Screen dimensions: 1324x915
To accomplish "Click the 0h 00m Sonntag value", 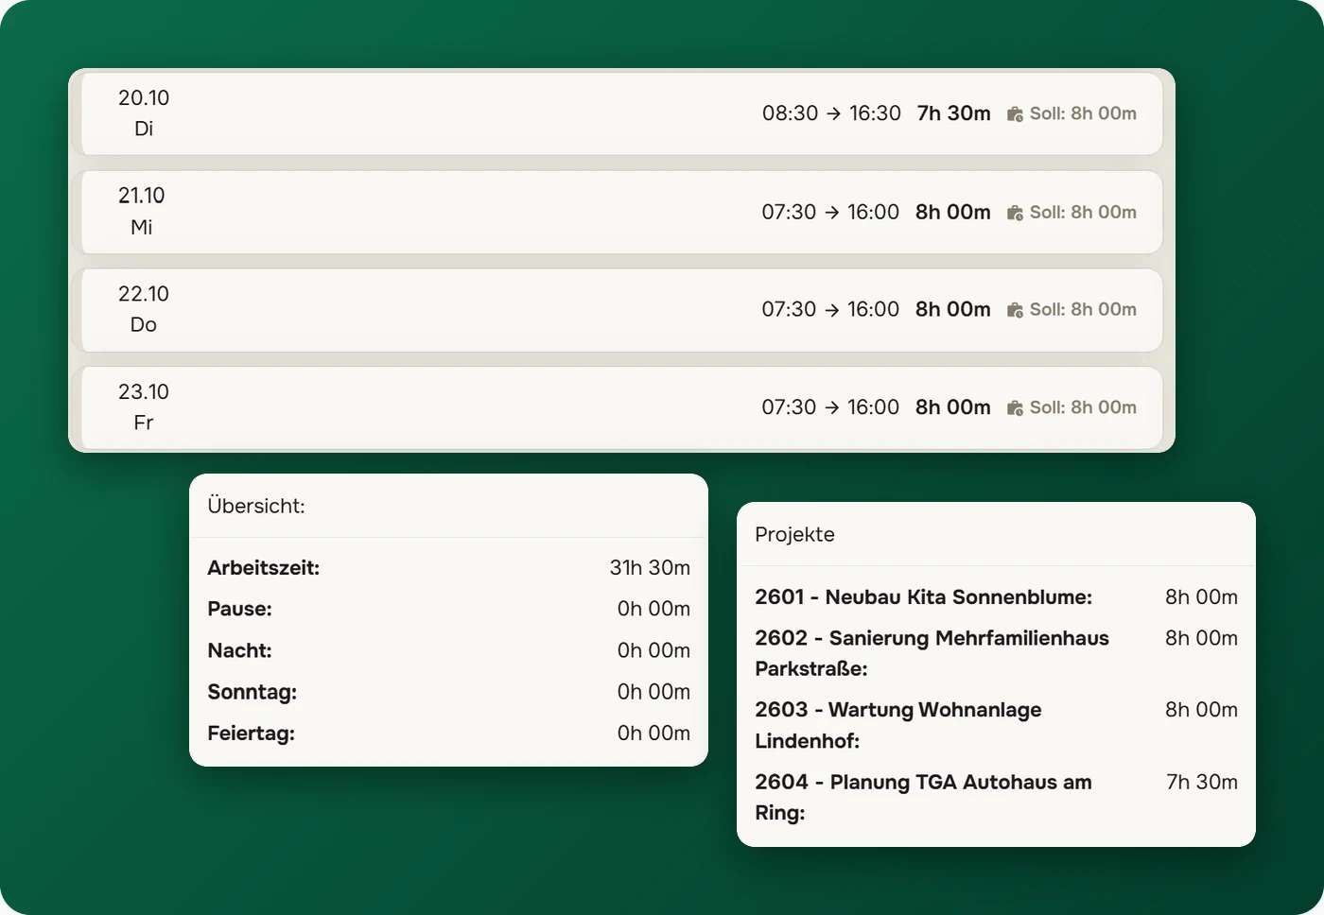I will tap(653, 692).
